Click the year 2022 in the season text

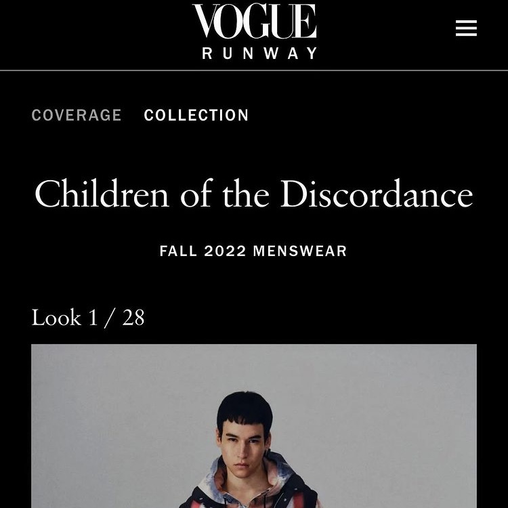click(x=225, y=251)
